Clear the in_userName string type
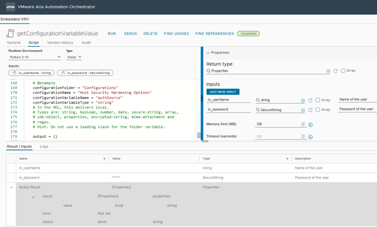The height and width of the screenshot is (227, 377). tap(303, 101)
